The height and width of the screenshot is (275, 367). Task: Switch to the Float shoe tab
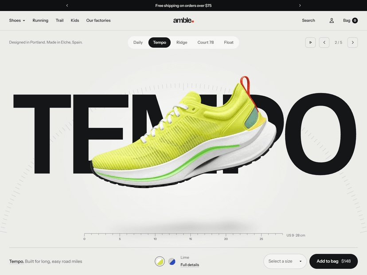tap(228, 43)
